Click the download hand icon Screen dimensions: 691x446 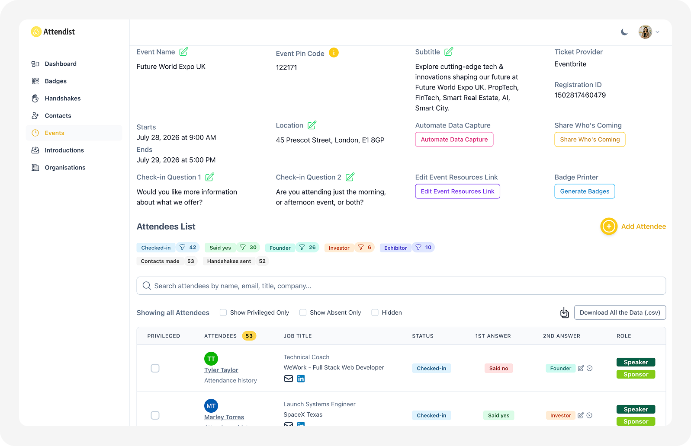pyautogui.click(x=564, y=312)
